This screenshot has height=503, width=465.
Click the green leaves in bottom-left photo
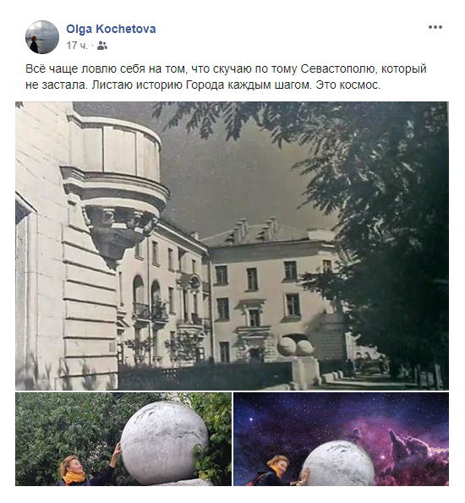point(64,420)
